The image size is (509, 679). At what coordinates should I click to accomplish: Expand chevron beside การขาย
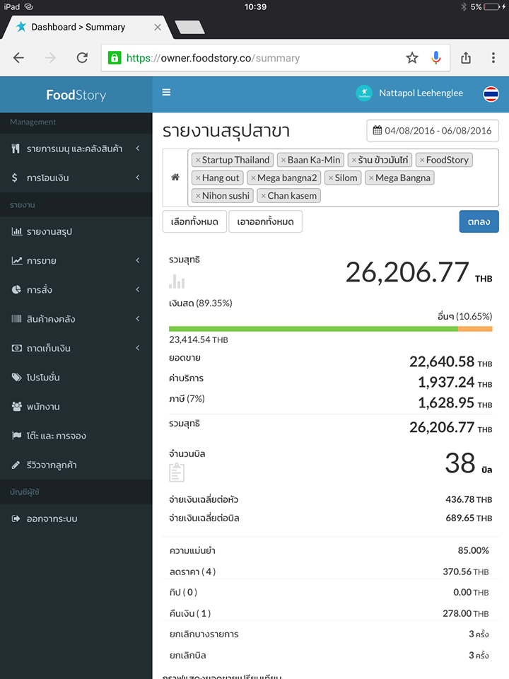point(138,261)
